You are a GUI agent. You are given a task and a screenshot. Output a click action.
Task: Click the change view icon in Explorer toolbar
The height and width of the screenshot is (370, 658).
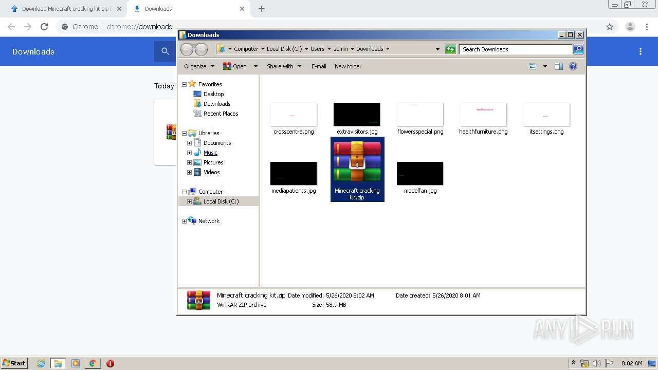(533, 66)
